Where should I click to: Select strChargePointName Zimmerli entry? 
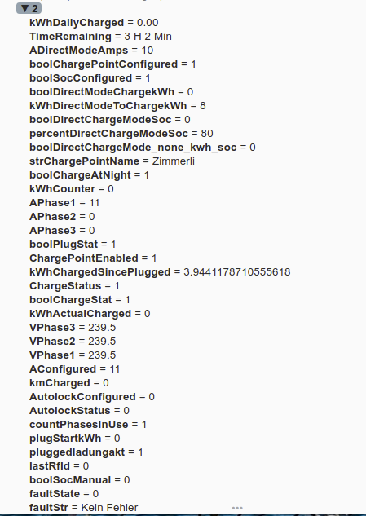pos(112,161)
